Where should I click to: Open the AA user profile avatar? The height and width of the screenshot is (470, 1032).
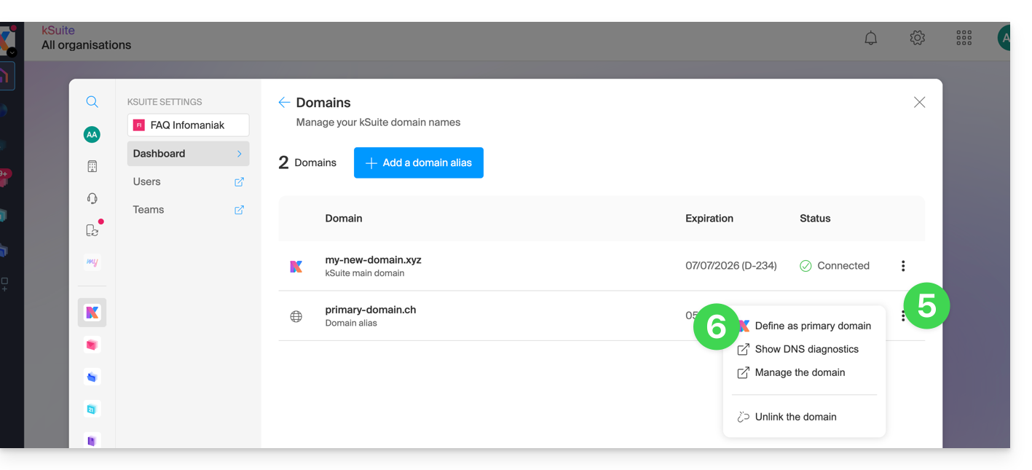[x=92, y=135]
